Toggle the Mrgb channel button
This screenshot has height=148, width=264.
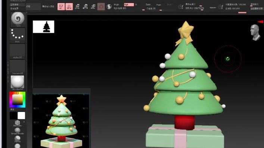pyautogui.click(x=117, y=5)
